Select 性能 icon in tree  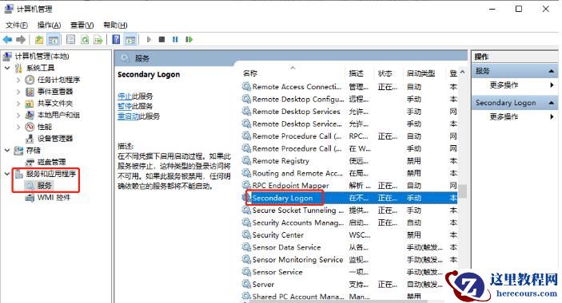(x=30, y=127)
